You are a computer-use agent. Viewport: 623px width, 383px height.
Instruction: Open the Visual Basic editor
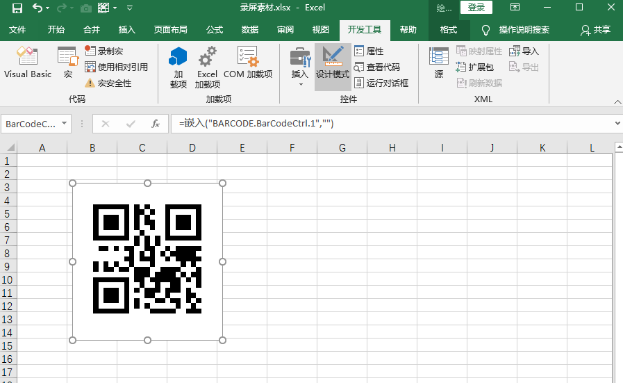click(x=28, y=63)
